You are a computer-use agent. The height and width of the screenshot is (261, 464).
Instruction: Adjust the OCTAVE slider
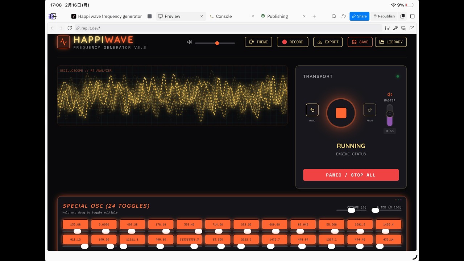click(351, 210)
